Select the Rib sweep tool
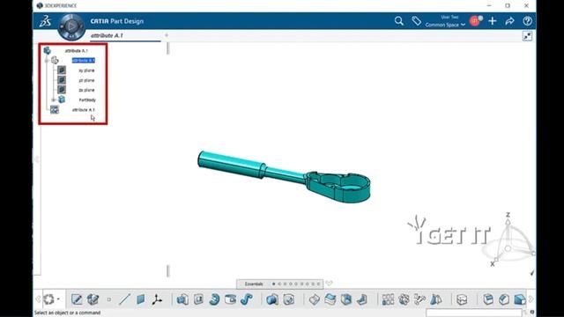This screenshot has height=317, width=564. click(247, 299)
